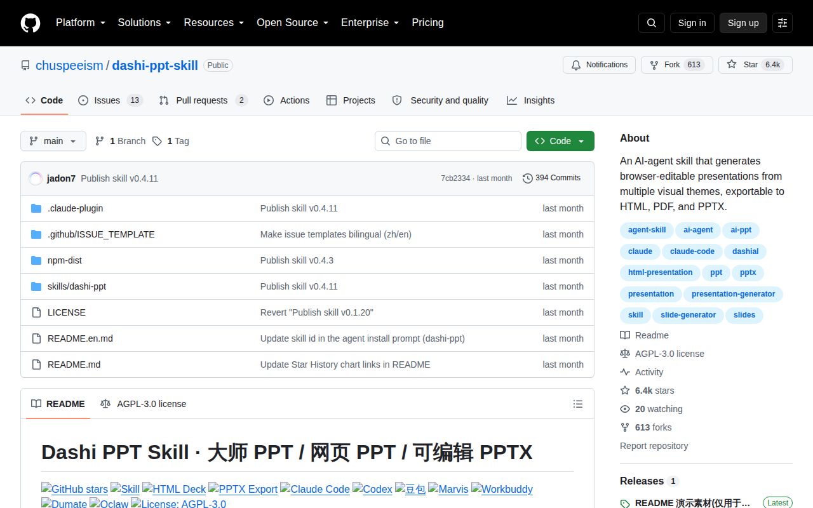Expand the Resources menu

(x=214, y=23)
